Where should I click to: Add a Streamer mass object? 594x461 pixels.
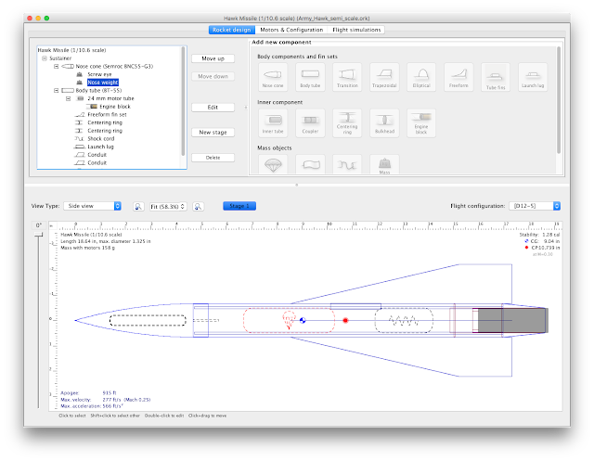[x=310, y=165]
